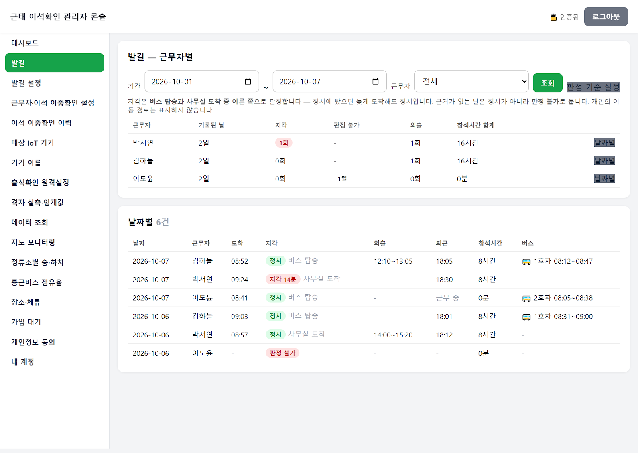The width and height of the screenshot is (638, 453).
Task: Click bus icon for 1호차 08:31~09:00
Action: tap(526, 317)
